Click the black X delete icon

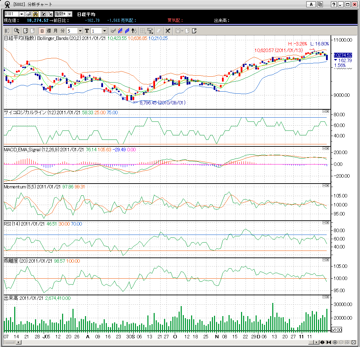click(168, 31)
